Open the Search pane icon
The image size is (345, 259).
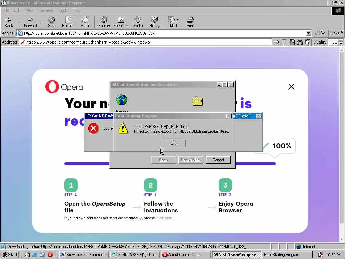(x=104, y=22)
